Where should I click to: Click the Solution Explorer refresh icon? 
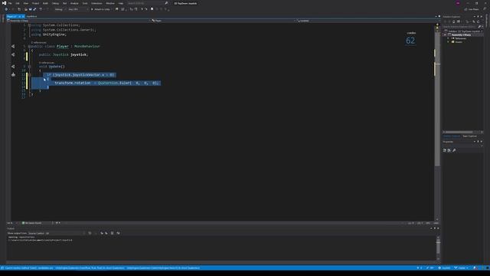click(x=478, y=21)
